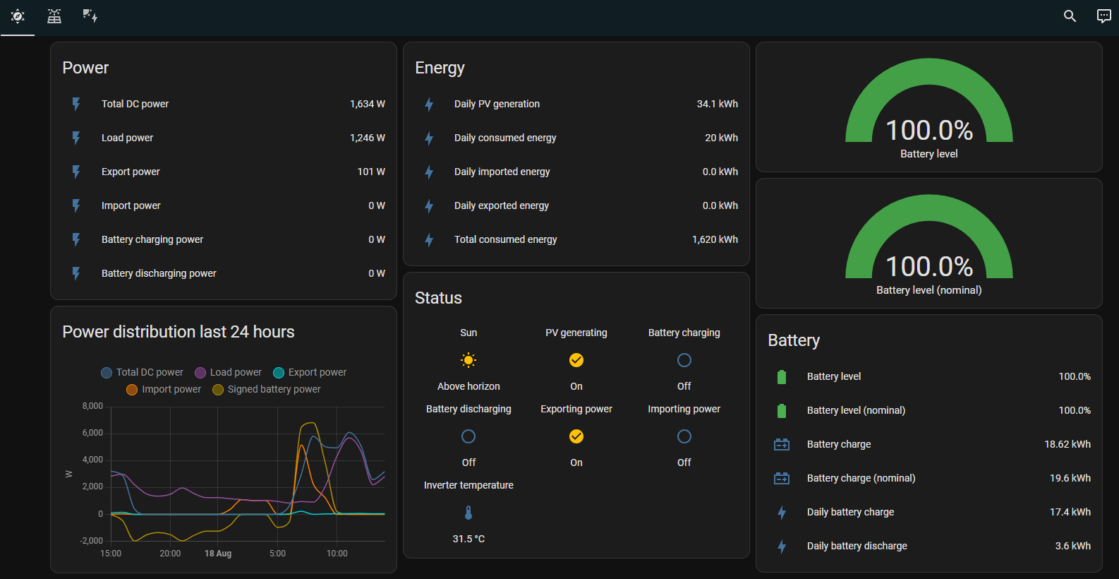
Task: Click the 20 kWh consumed energy value
Action: [x=722, y=138]
